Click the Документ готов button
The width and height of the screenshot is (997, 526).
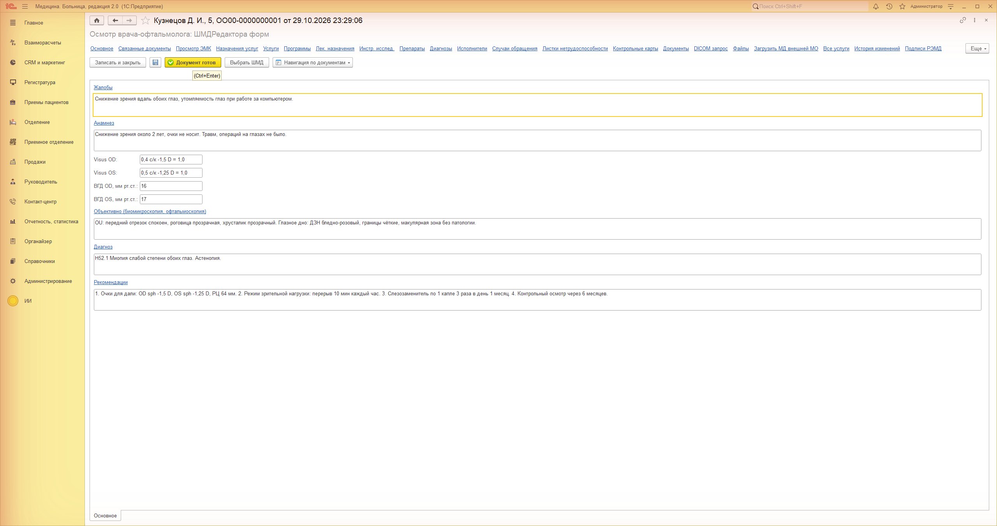click(x=193, y=62)
